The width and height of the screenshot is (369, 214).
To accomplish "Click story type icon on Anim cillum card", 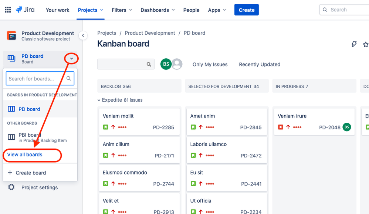I will [x=105, y=156].
